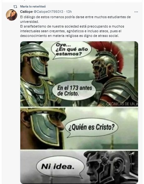Viewport: 144px width, 184px height.
Task: Open the tweet text about analfabetismo
Action: (x=72, y=31)
